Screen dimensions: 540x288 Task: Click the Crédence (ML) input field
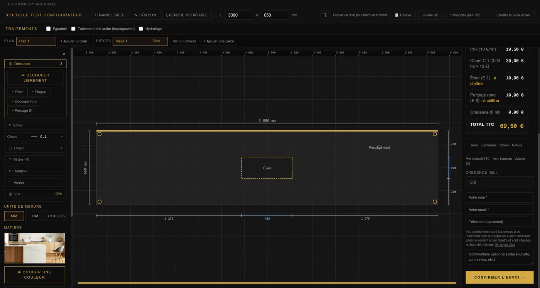(x=499, y=182)
